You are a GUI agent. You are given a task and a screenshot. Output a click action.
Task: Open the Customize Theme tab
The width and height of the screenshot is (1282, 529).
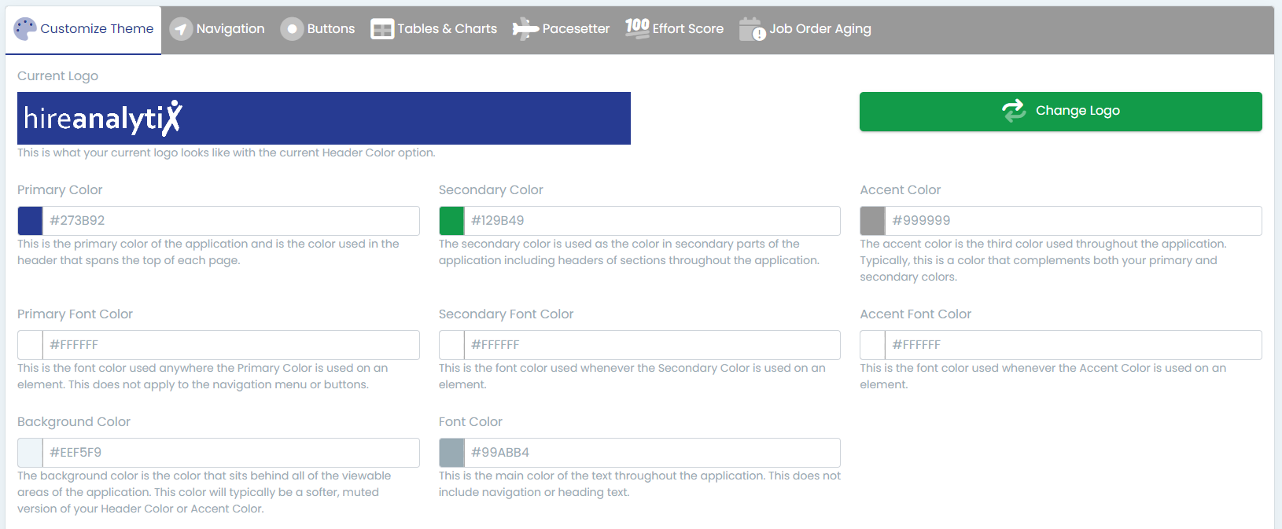[83, 30]
